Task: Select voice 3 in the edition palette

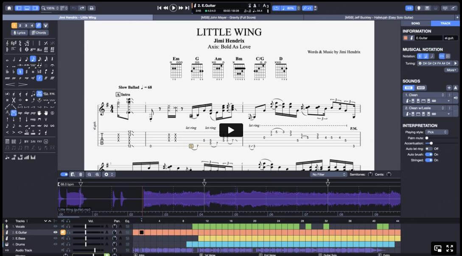Action: click(x=26, y=25)
